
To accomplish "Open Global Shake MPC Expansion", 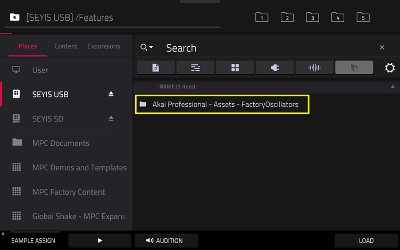I will (x=66, y=216).
